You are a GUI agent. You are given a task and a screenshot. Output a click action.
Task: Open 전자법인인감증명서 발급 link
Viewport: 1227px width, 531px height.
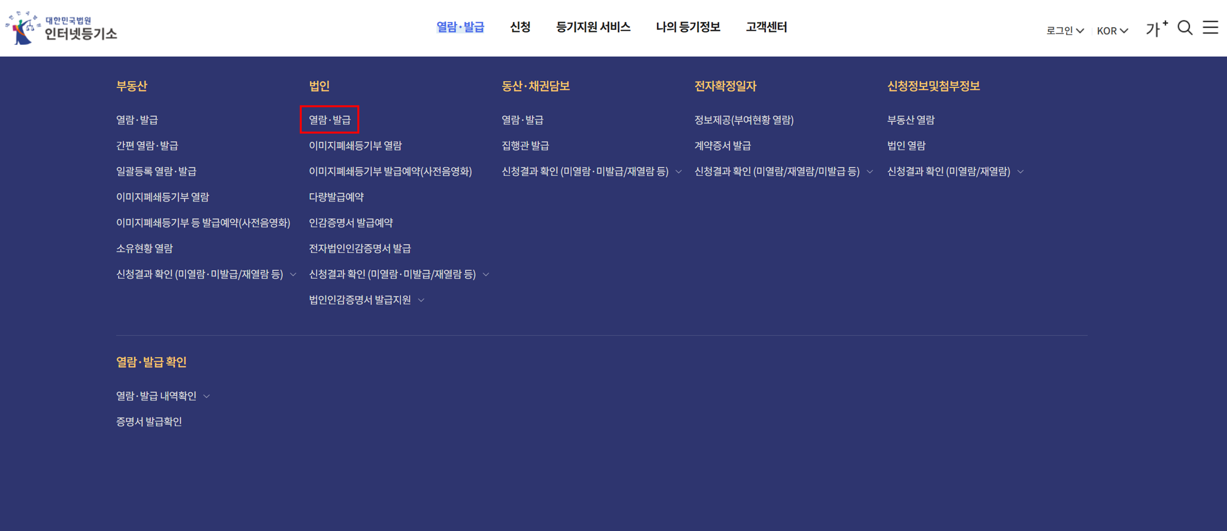tap(360, 248)
